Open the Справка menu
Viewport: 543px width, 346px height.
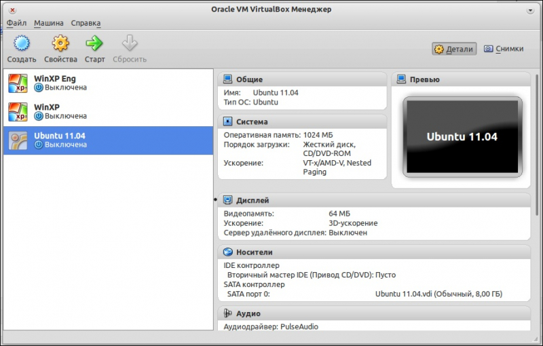(x=86, y=23)
